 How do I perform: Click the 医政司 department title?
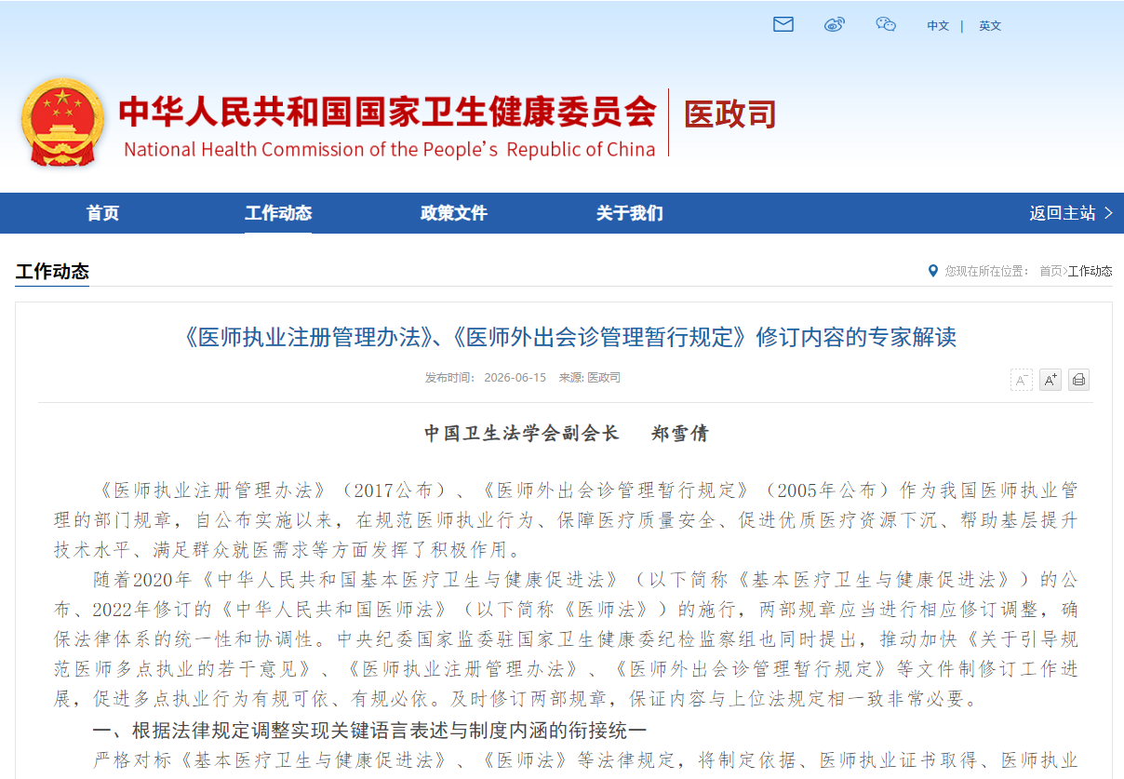pos(730,114)
